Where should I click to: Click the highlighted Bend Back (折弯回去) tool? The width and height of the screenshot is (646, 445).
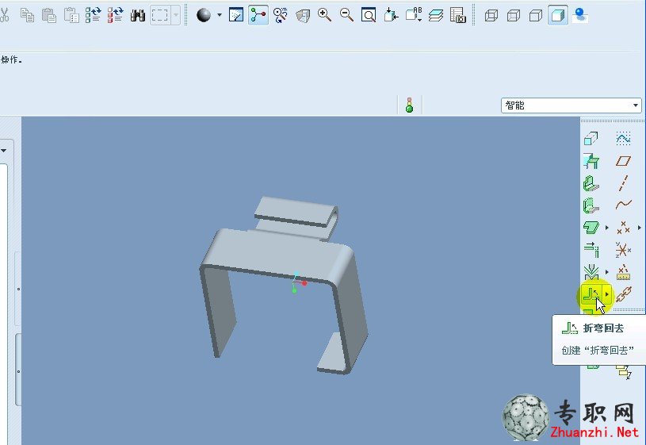point(591,294)
